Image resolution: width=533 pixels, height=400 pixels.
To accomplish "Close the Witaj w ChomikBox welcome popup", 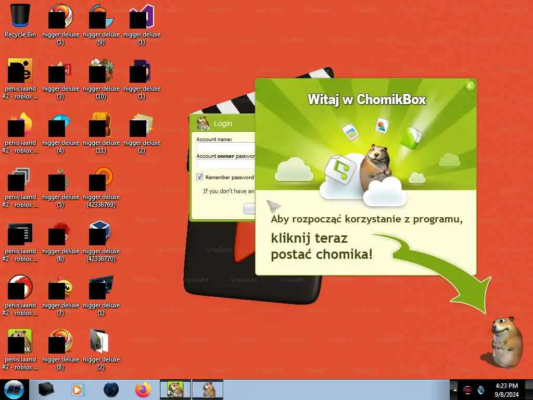I will click(x=469, y=86).
